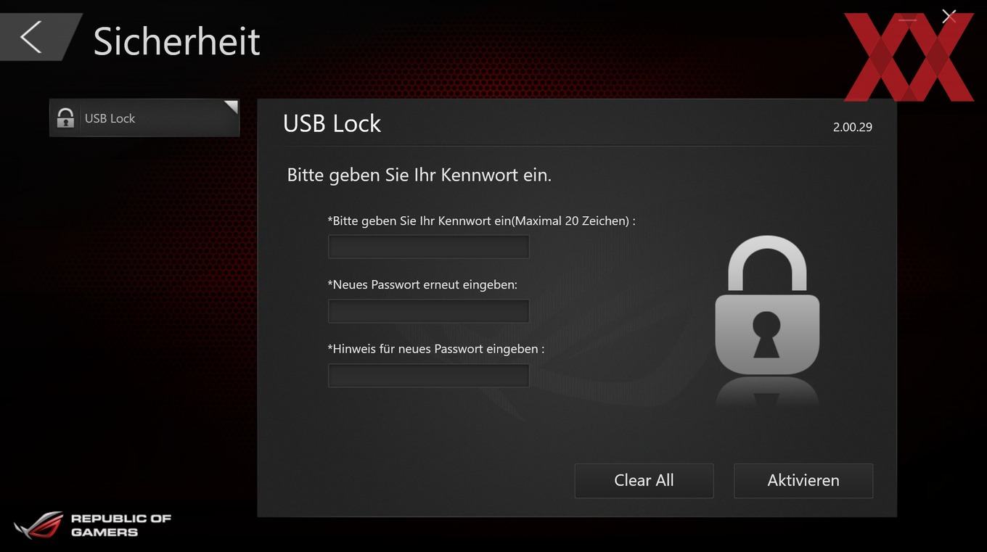Click the USB Lock panel heading
This screenshot has width=987, height=552.
(x=332, y=123)
